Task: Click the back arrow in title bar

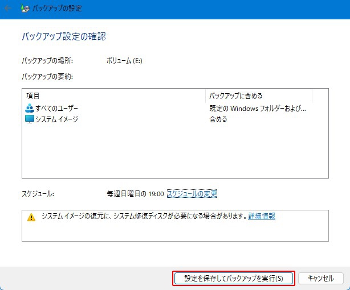Action: pyautogui.click(x=8, y=9)
